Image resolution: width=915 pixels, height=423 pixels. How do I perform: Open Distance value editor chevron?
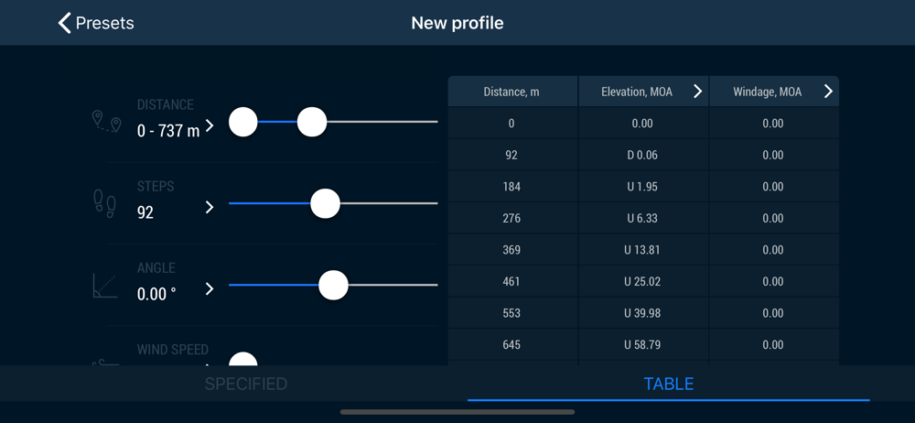tap(210, 125)
